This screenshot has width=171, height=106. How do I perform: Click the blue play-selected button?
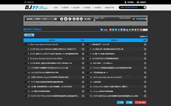click(129, 102)
